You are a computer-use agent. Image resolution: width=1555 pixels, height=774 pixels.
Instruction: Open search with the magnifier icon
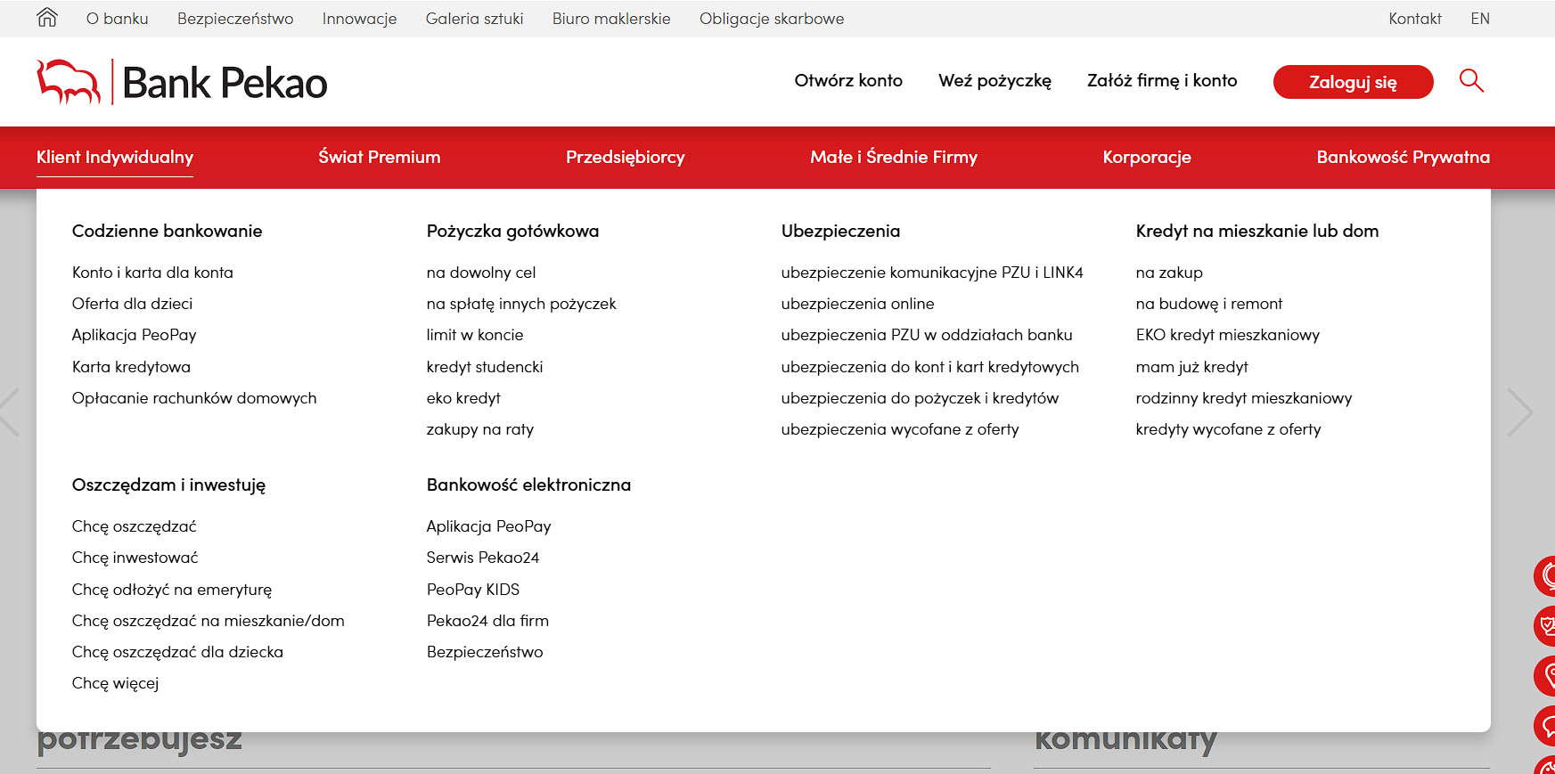[x=1471, y=81]
